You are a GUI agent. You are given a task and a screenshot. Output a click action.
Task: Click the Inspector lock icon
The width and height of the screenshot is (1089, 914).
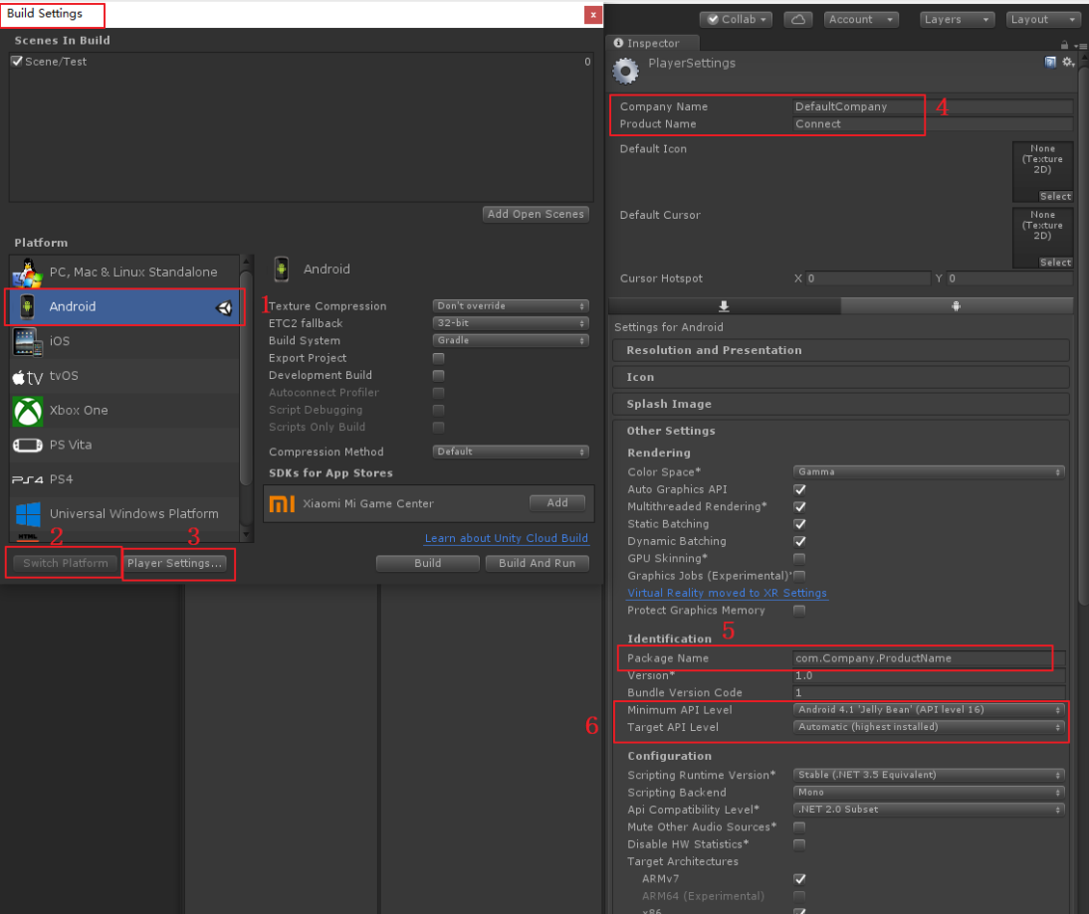pos(1065,43)
